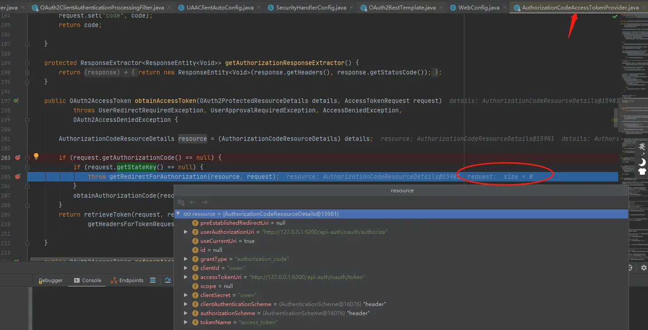Click the watch glasses icon beside resource
This screenshot has width=648, height=330.
click(x=187, y=214)
